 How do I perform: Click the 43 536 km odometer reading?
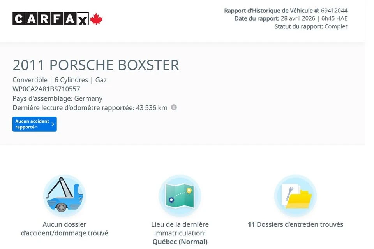[152, 108]
